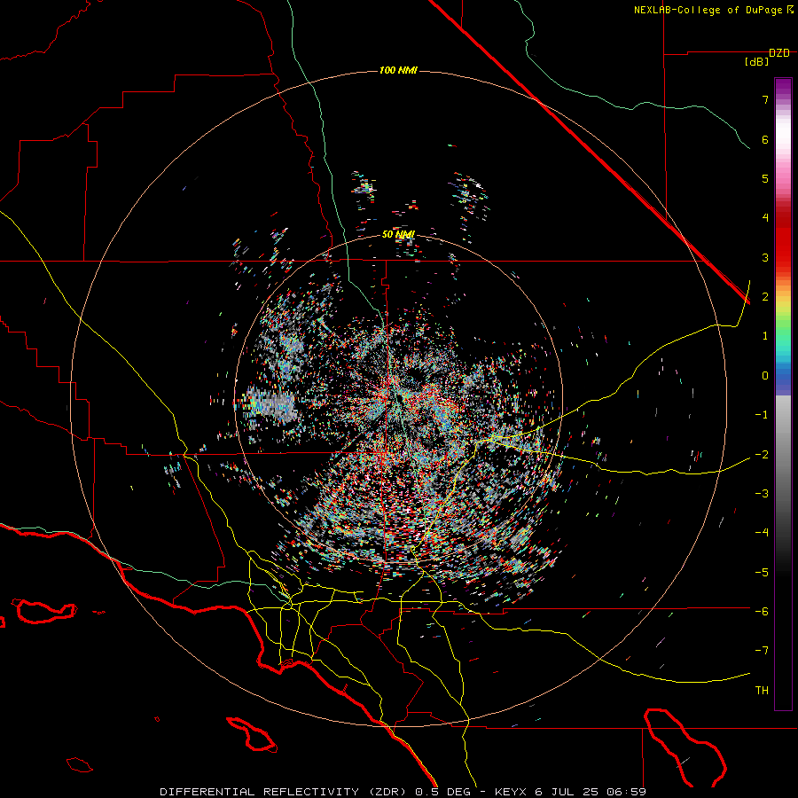The height and width of the screenshot is (798, 798).
Task: Click the 7 value on color scale
Action: click(765, 99)
